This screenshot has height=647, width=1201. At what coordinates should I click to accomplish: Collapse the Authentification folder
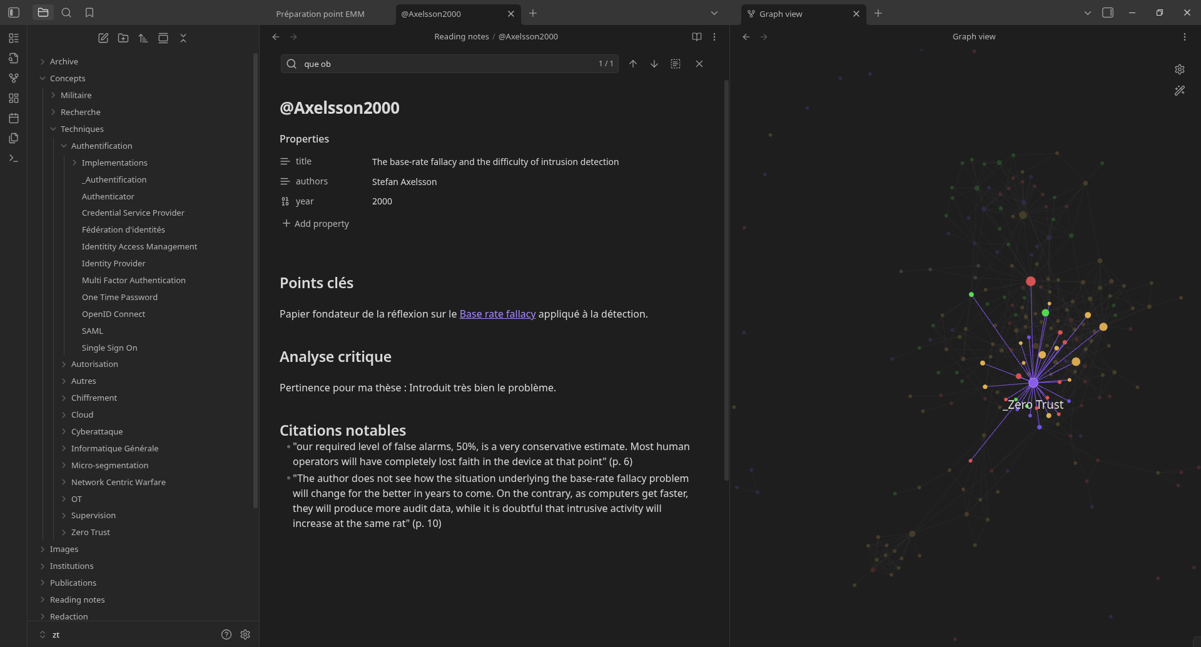click(101, 146)
